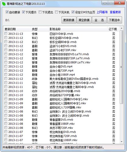Check the box for 我想和你好好的DVD.LeTV.rmvb

coord(6,54)
